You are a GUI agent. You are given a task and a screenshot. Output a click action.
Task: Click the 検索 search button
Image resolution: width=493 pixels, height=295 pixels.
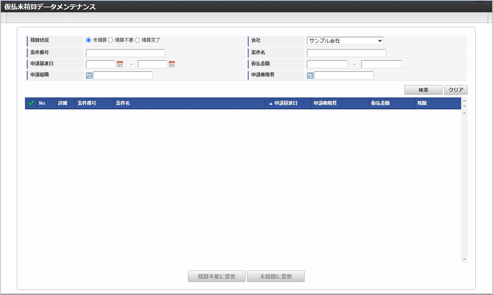pos(423,90)
